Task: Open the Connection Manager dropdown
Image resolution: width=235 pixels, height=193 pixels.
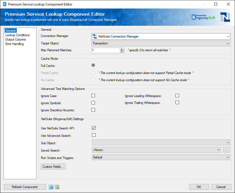Action: tap(161, 36)
